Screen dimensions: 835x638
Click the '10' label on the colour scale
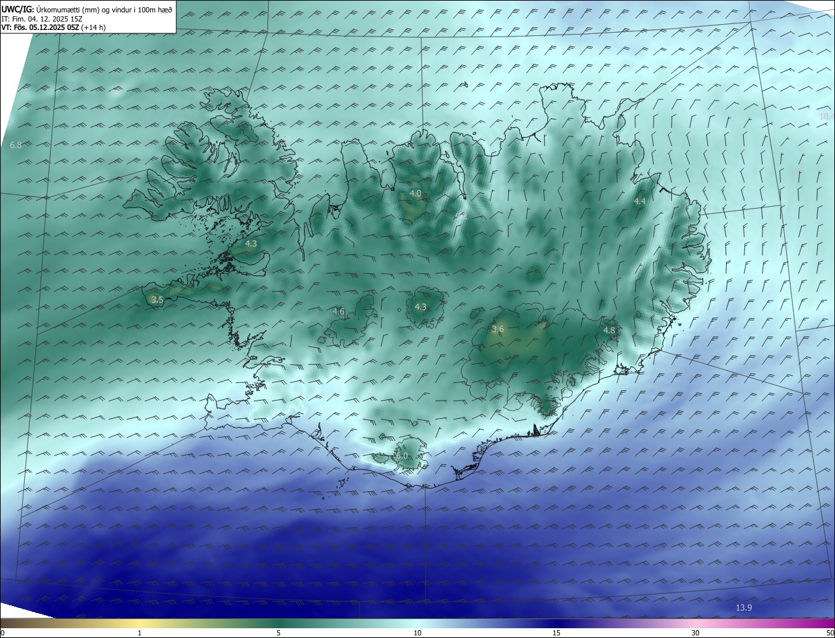[417, 633]
